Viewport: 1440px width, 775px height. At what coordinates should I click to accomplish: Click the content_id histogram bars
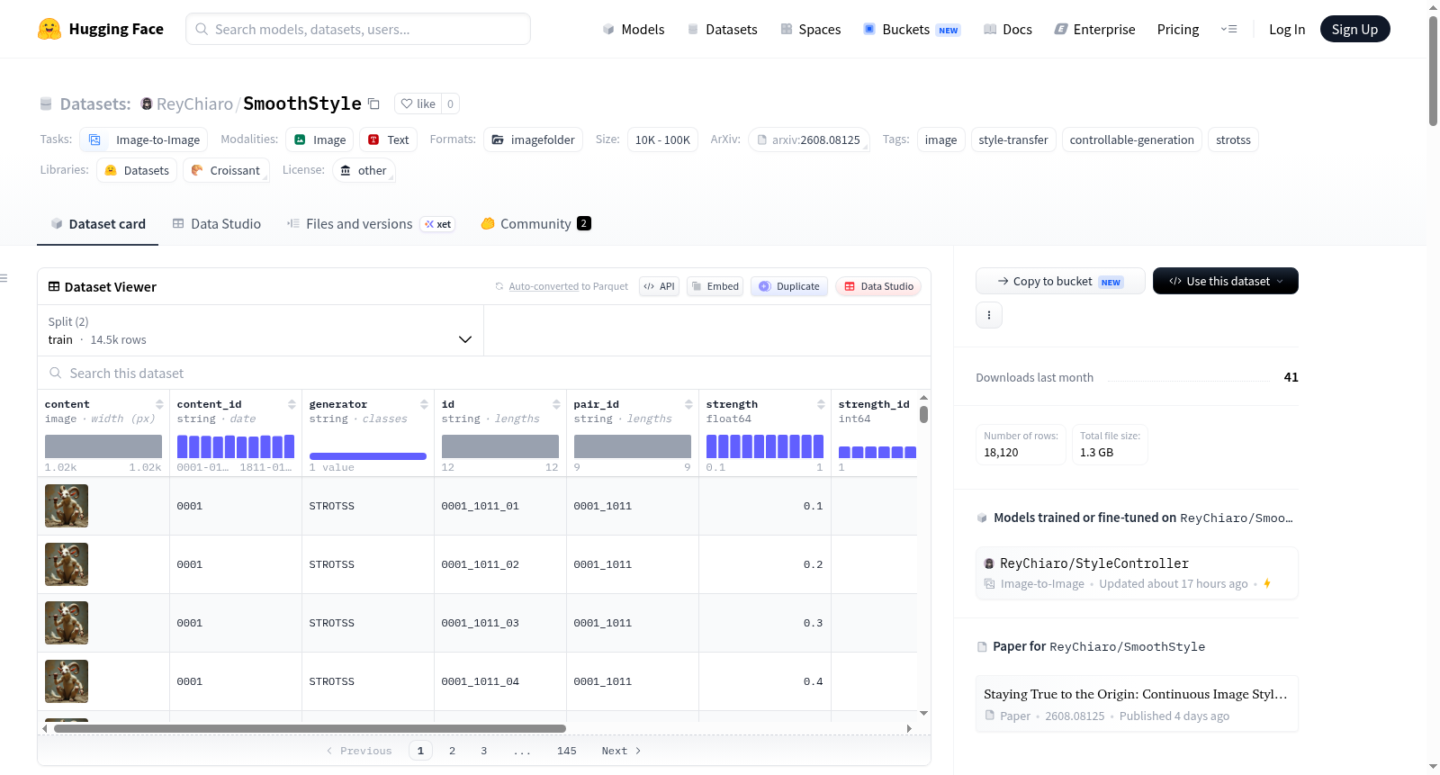(x=236, y=446)
